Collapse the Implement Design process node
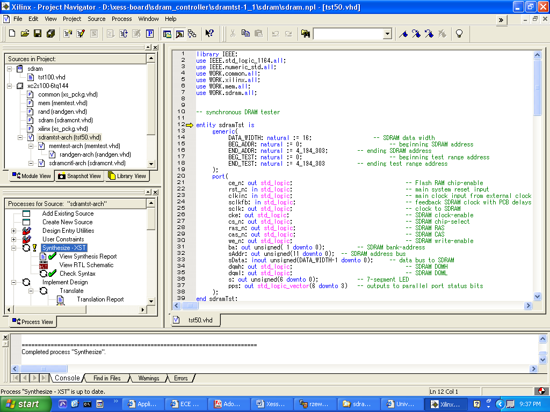Viewport: 550px width, 412px height. click(13, 282)
